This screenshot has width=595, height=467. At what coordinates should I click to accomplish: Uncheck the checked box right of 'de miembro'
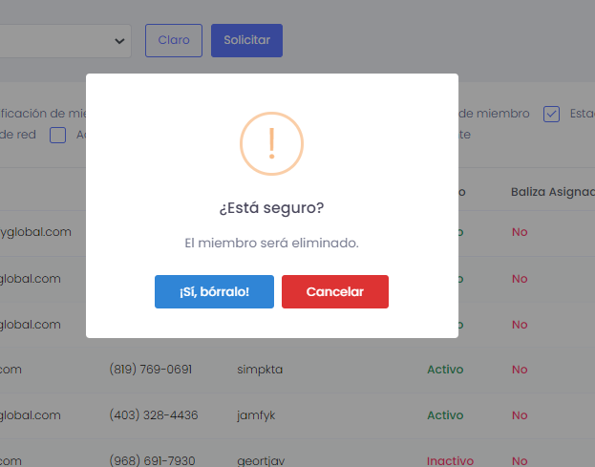click(x=551, y=114)
